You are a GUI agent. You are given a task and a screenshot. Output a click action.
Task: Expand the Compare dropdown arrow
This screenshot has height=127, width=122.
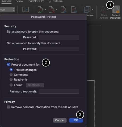tap(92, 9)
